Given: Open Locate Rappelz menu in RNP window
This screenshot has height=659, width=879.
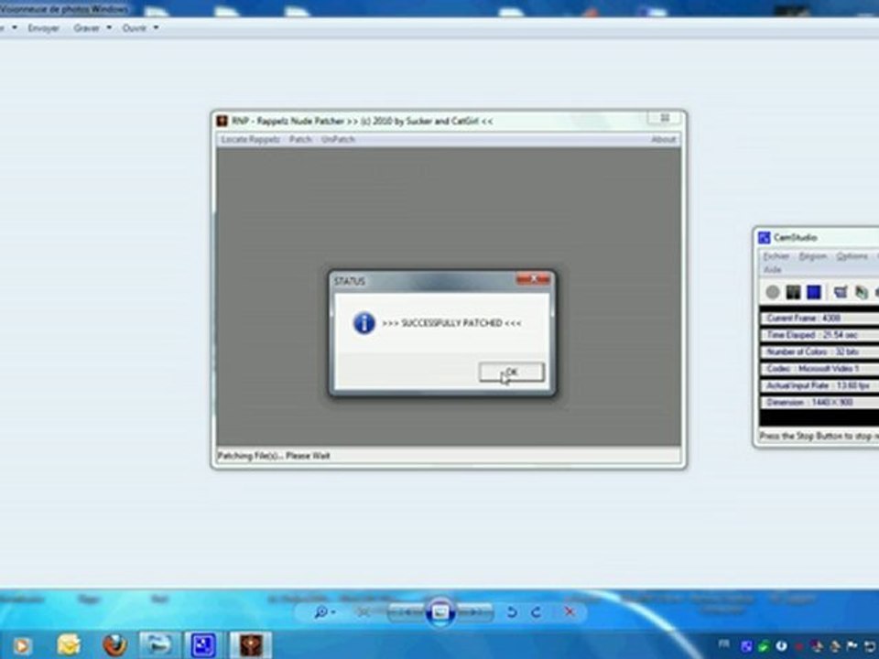Looking at the screenshot, I should [250, 139].
